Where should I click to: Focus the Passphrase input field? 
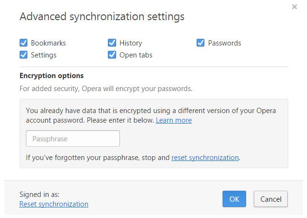tap(72, 139)
